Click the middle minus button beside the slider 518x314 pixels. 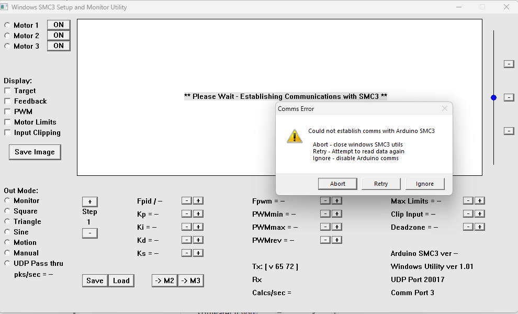tap(509, 97)
